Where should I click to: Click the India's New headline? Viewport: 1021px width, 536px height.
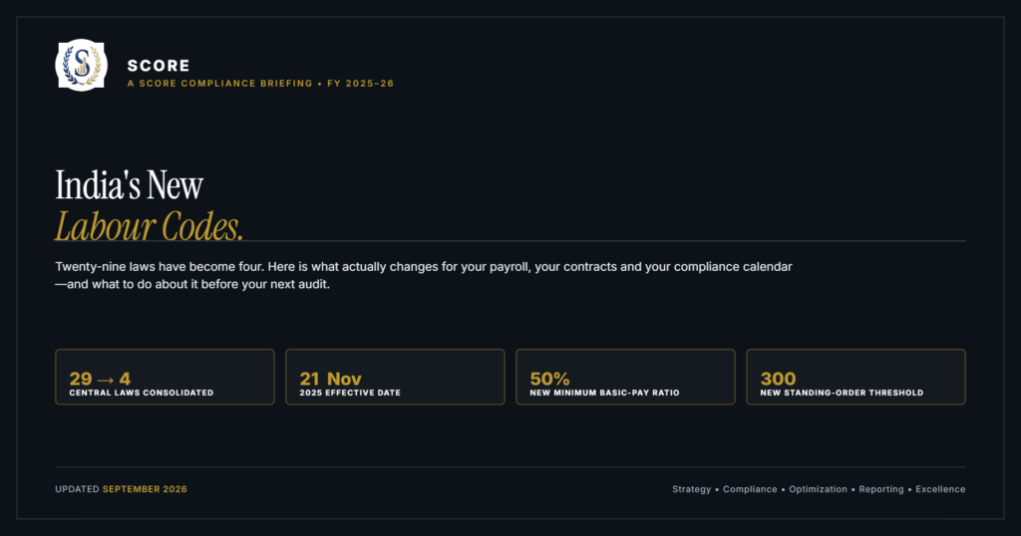pyautogui.click(x=129, y=185)
